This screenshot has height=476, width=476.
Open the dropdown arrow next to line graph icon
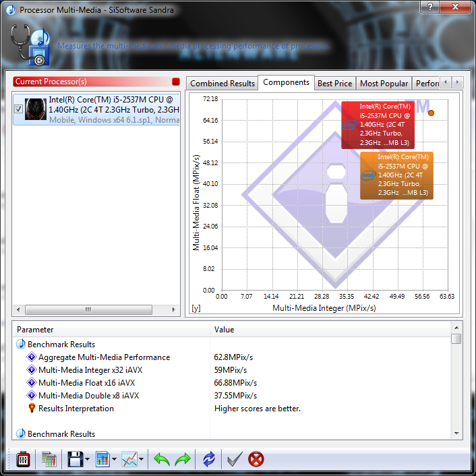141,459
